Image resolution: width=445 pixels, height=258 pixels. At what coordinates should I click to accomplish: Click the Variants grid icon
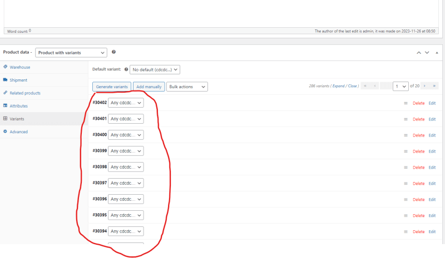pyautogui.click(x=5, y=118)
